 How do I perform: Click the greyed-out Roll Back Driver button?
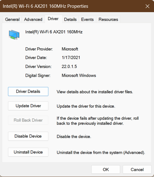coord(28,120)
